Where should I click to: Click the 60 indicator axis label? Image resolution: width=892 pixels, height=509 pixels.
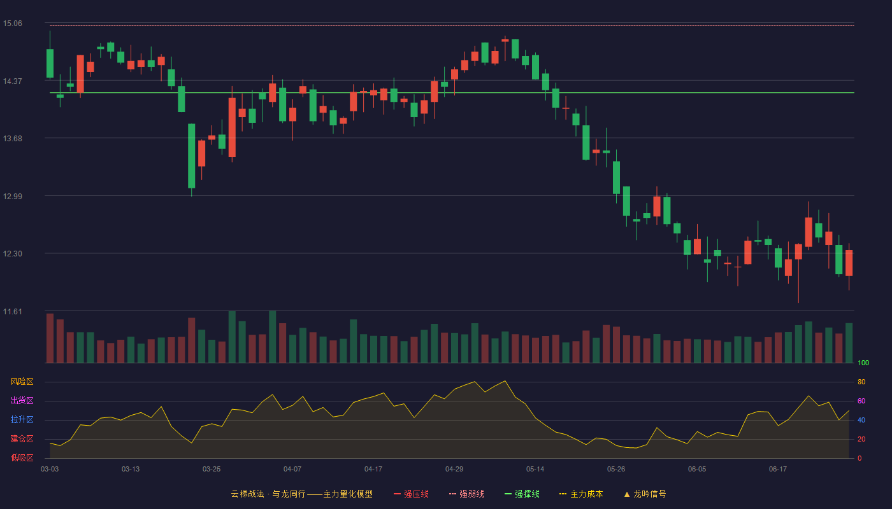pyautogui.click(x=861, y=401)
